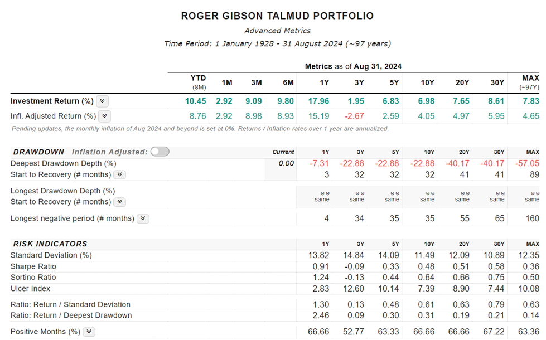Click the 20Y 'same' chevron in Longest Drawdown
The image size is (546, 340).
coord(462,194)
